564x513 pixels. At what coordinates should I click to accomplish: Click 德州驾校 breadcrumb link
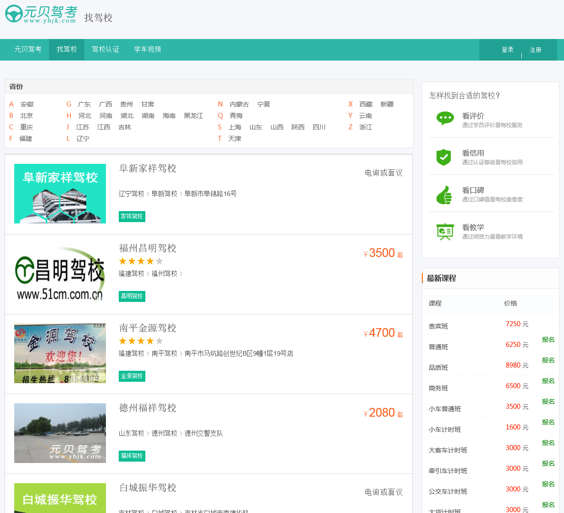pyautogui.click(x=165, y=433)
